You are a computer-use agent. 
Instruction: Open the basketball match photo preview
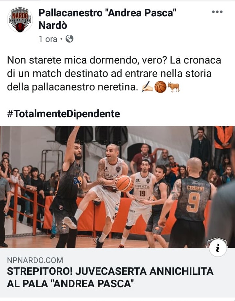coord(117,187)
